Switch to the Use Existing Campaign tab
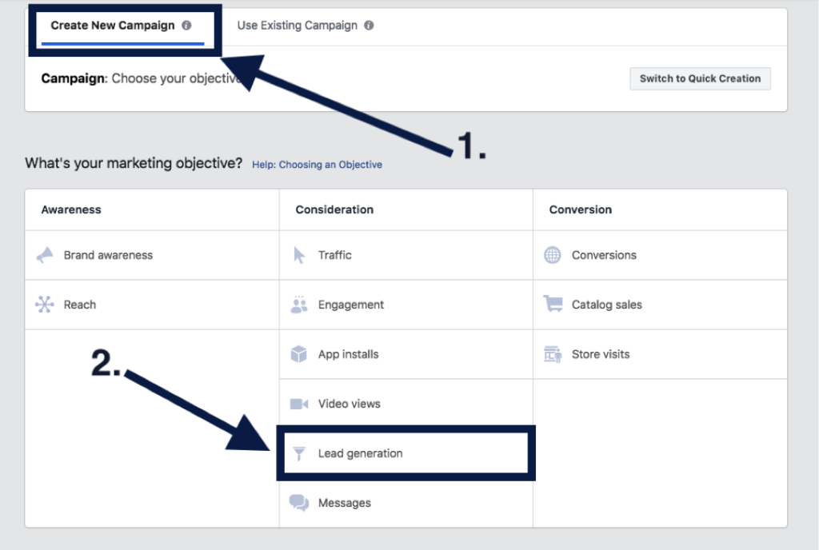 point(297,26)
